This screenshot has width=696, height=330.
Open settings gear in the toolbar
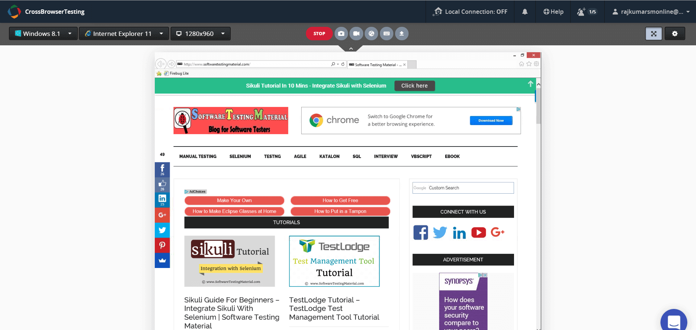tap(675, 33)
